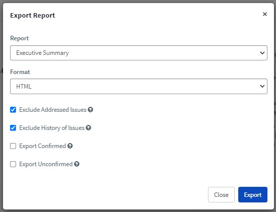Tick the Export Unconfirmed checkbox

click(x=13, y=164)
